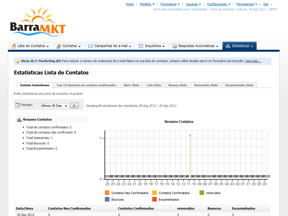Expand the Estatísticas menu
Viewport: 288px width, 216px height.
click(239, 46)
